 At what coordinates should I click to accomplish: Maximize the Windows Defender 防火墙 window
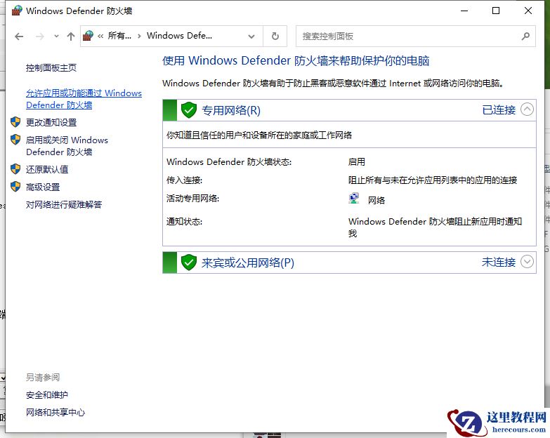coord(496,11)
